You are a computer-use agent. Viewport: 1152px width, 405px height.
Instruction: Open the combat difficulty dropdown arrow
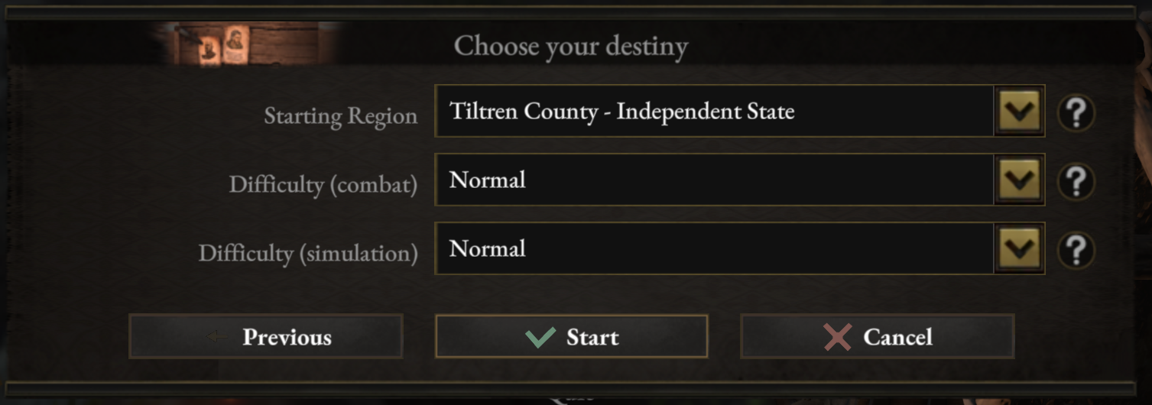point(1019,180)
